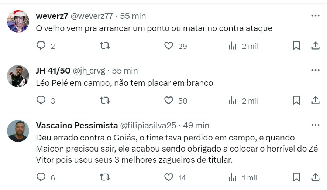Open Vascaino Pessimista's profile name
This screenshot has width=327, height=190.
[x=77, y=125]
